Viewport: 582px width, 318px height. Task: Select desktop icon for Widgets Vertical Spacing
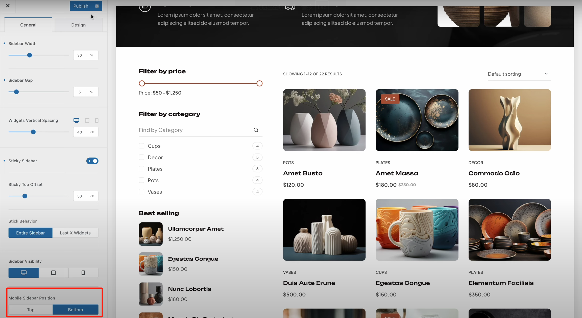[x=76, y=120]
